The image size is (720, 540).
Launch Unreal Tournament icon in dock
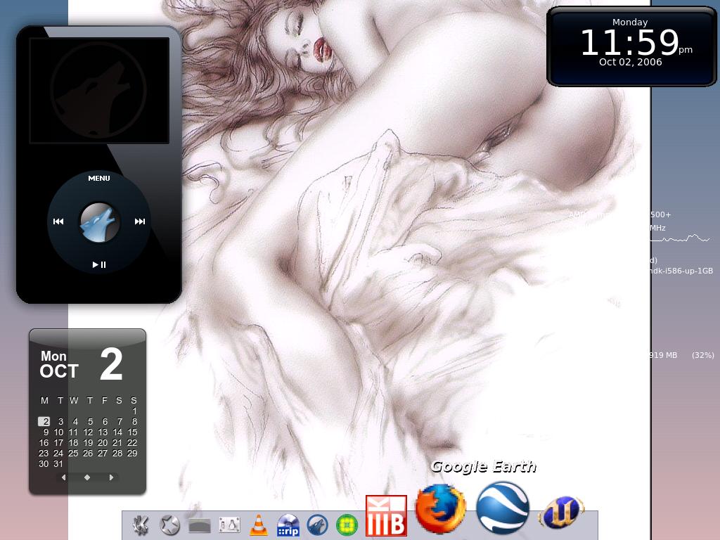562,513
